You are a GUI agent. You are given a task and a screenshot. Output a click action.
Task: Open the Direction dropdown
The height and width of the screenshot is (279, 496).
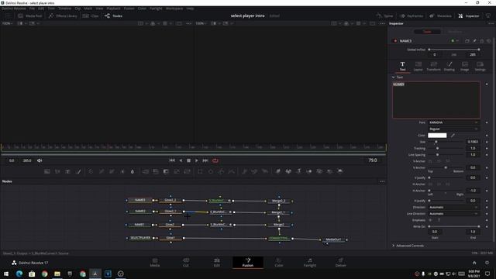tap(453, 207)
